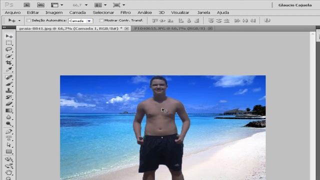Select the Pen tool
The image size is (320, 180).
click(x=9, y=131)
